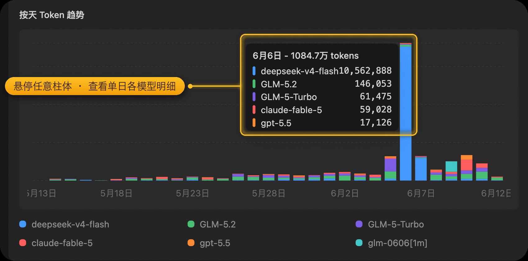Click the 6月2日 x-axis label
The image size is (528, 261).
tap(345, 193)
